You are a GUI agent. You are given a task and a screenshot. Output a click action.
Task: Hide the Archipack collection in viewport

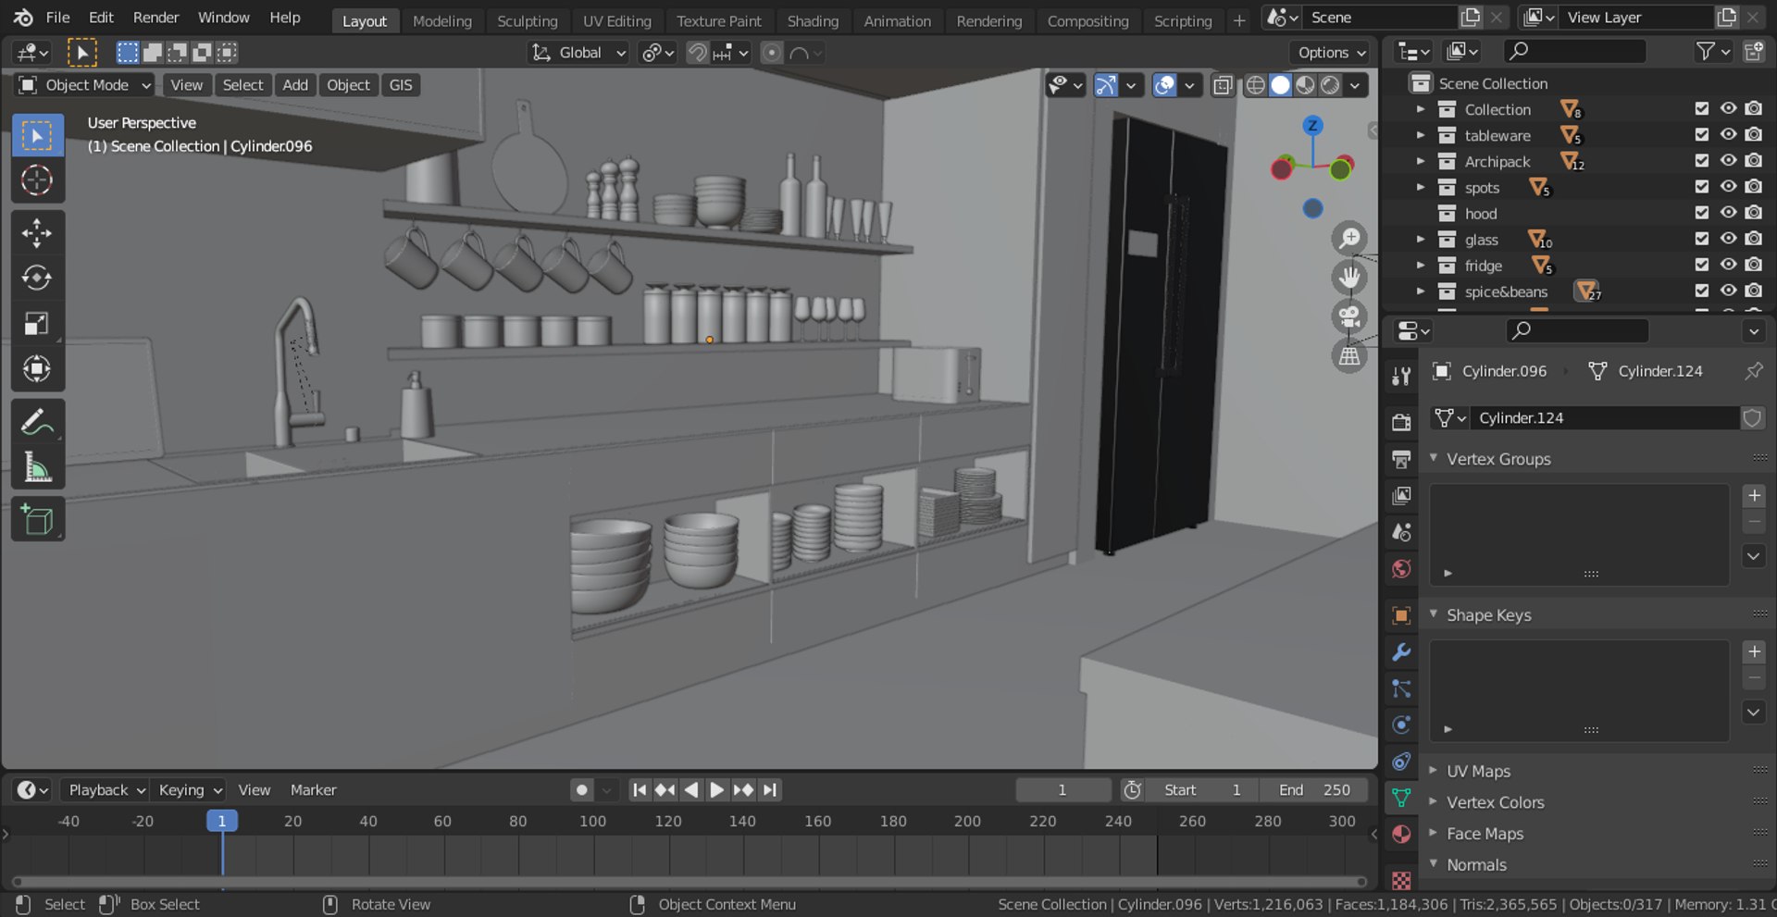click(1728, 161)
